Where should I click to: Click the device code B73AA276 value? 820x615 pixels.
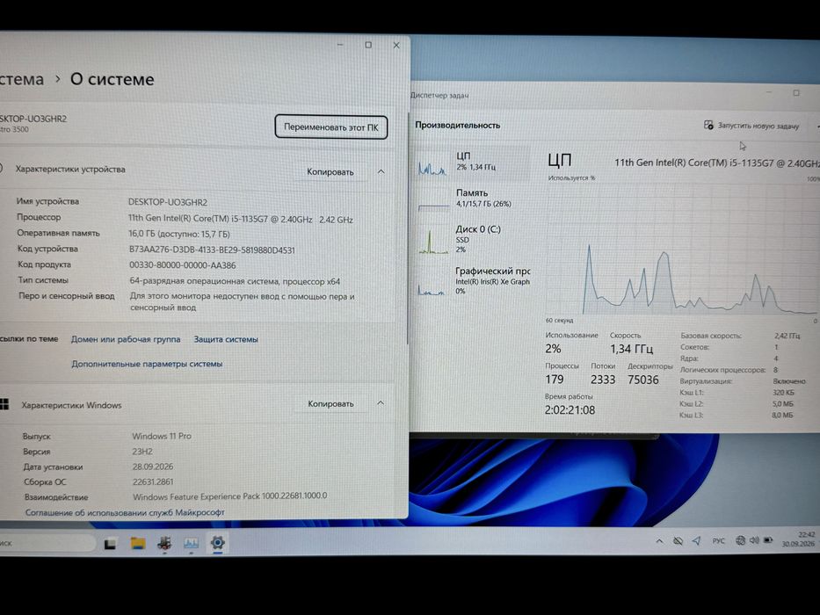pyautogui.click(x=212, y=250)
